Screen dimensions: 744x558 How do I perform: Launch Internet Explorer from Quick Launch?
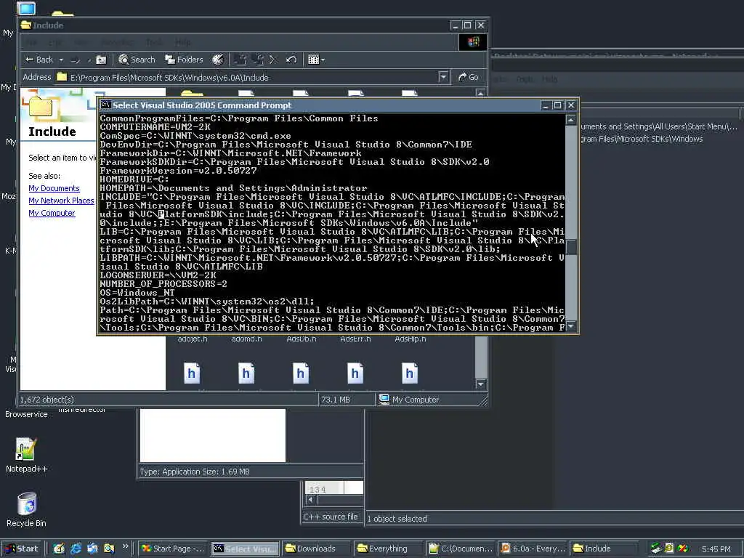[x=76, y=549]
